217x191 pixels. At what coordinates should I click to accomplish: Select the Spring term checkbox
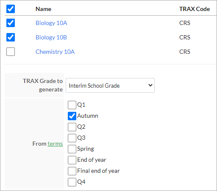coord(72,149)
